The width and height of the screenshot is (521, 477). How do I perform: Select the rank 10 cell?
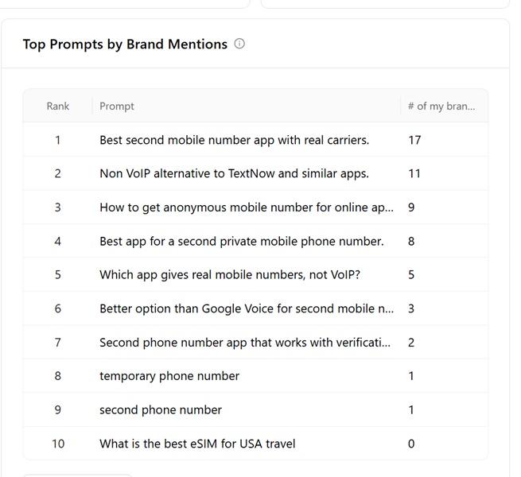[58, 444]
